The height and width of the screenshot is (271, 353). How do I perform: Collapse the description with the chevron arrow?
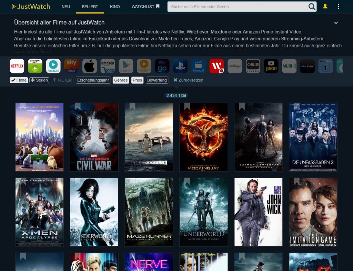click(336, 23)
